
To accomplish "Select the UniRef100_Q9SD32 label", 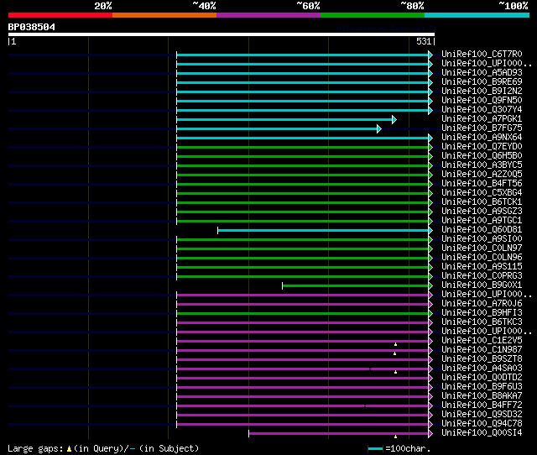I will [x=482, y=415].
